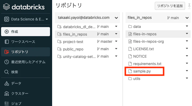Click the cluster icon

click(x=7, y=94)
